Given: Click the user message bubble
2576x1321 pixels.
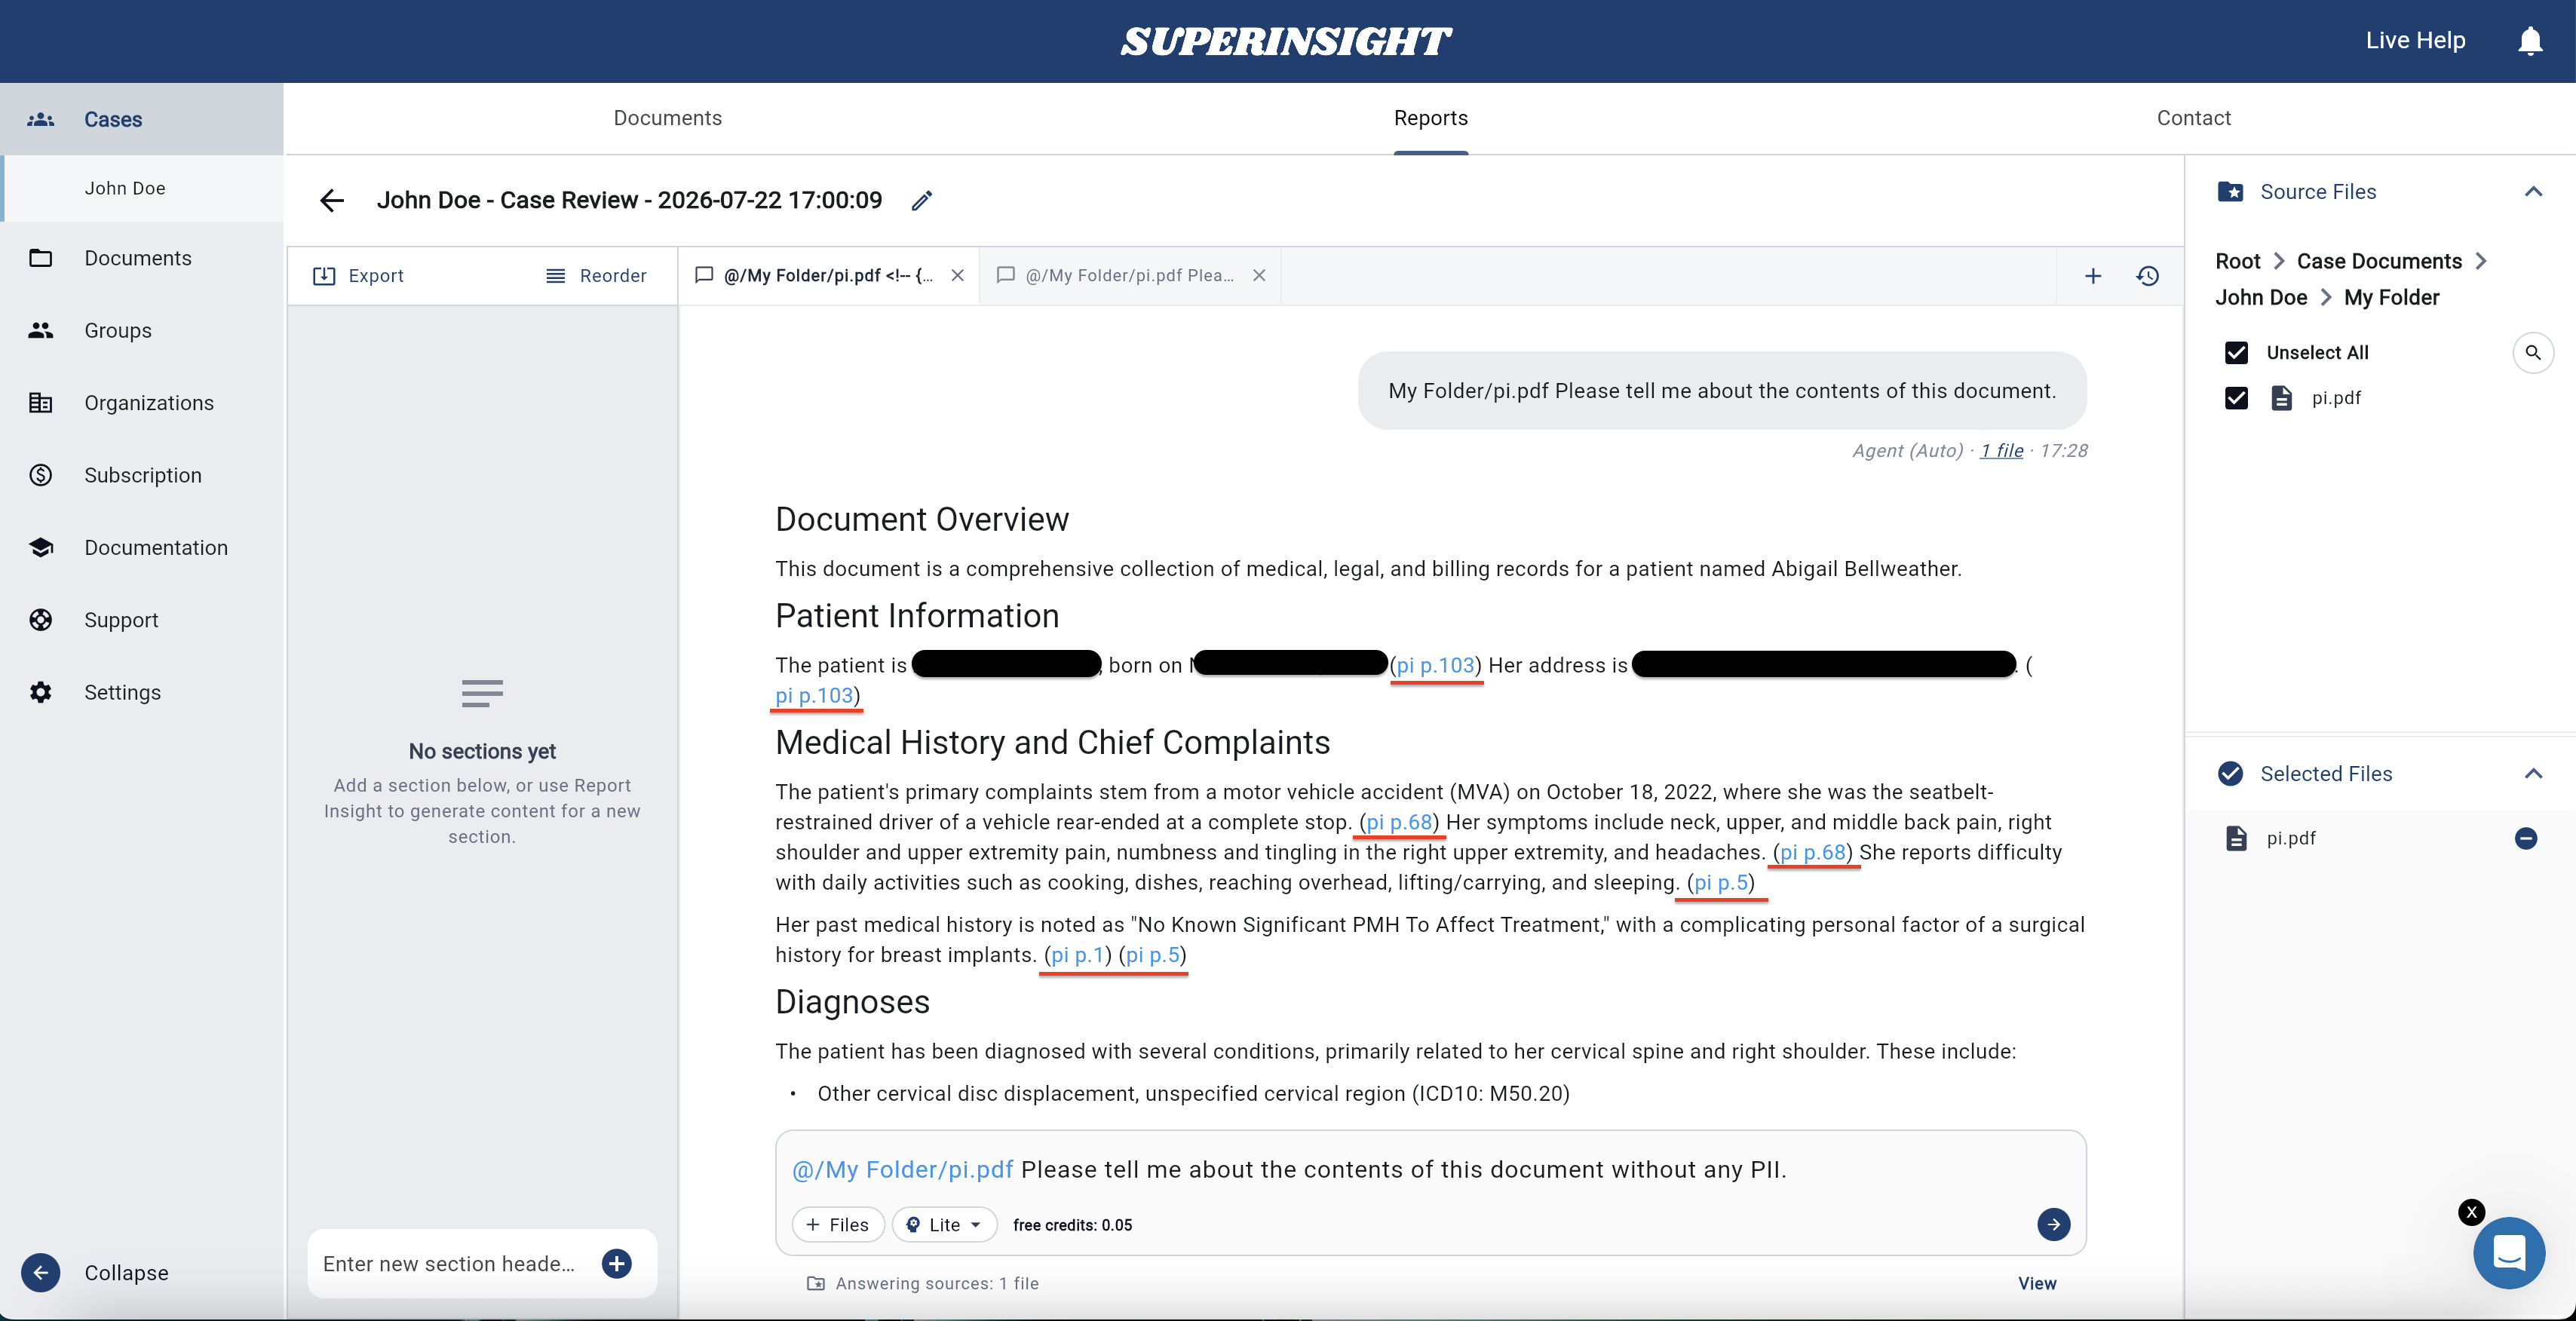Looking at the screenshot, I should coord(1722,391).
